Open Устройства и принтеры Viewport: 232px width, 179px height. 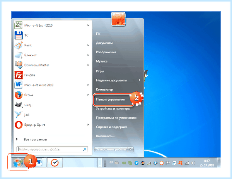(113, 109)
